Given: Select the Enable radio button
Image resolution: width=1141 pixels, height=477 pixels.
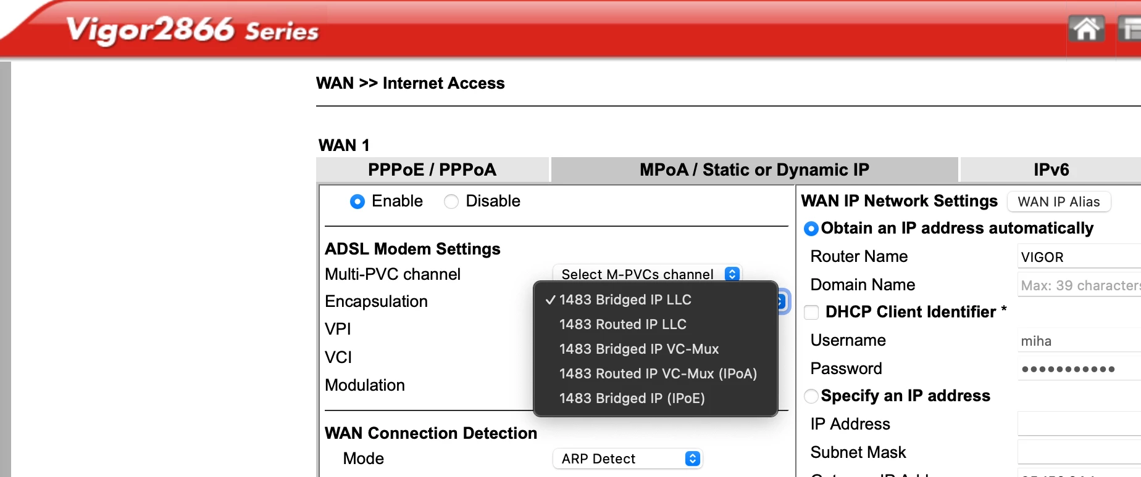Looking at the screenshot, I should point(357,202).
